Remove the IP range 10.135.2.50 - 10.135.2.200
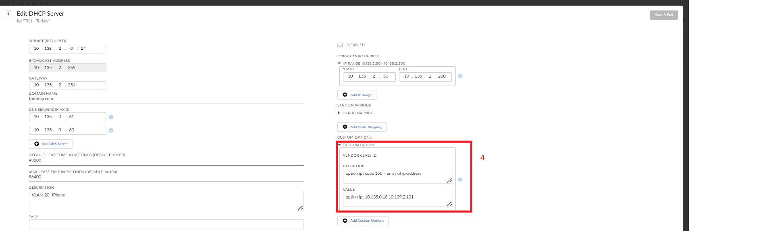The height and width of the screenshot is (231, 771). tap(460, 76)
